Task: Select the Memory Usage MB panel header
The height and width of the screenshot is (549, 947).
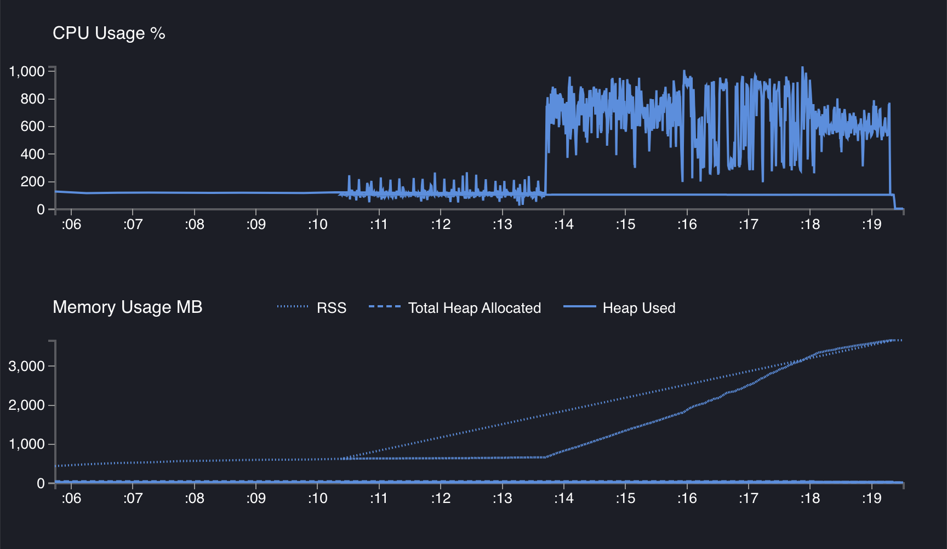Action: 128,307
